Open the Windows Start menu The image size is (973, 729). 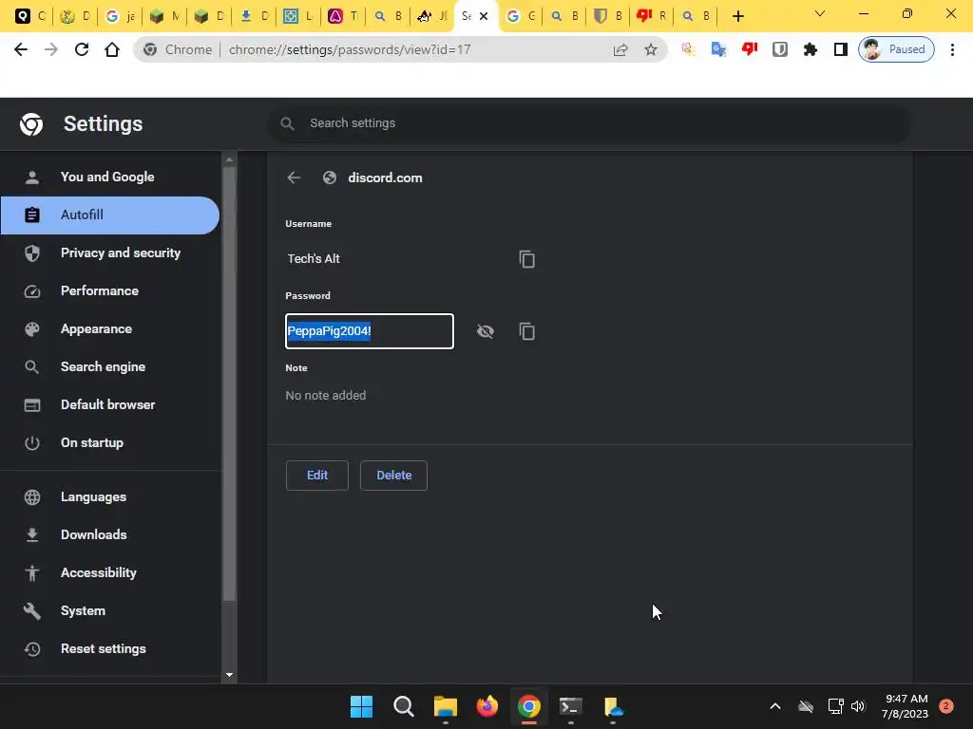coord(361,706)
